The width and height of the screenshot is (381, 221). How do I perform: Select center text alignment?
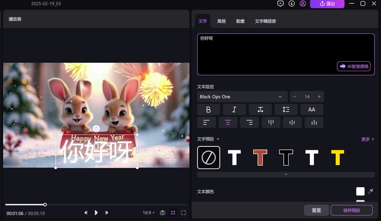pyautogui.click(x=228, y=122)
